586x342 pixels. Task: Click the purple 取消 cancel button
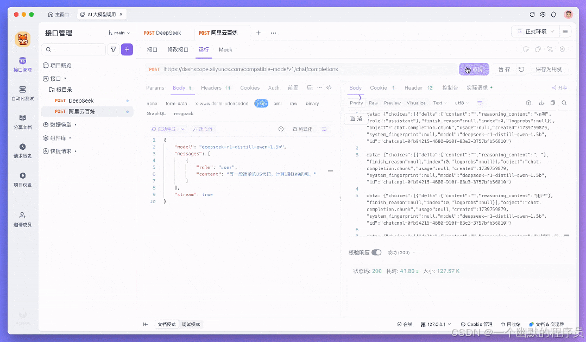click(x=474, y=69)
